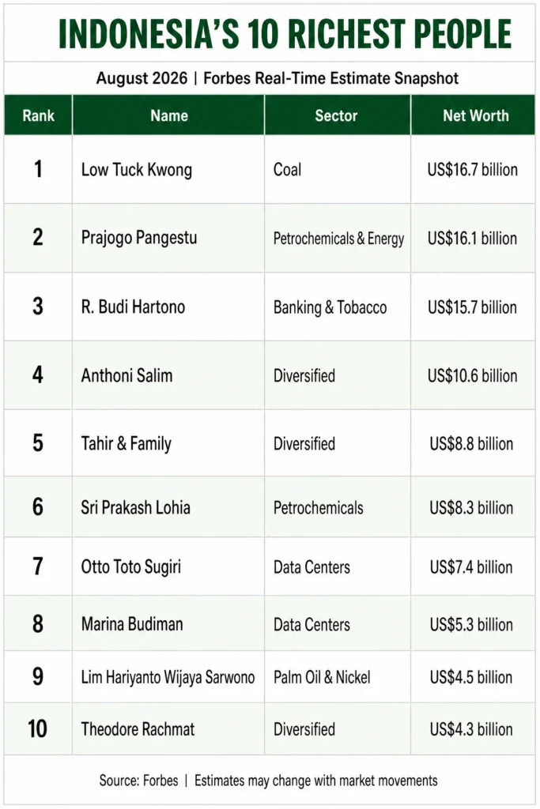
Task: Click the US$16.7 billion net worth
Action: click(x=472, y=170)
